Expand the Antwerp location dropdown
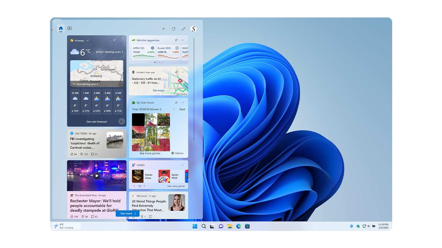The image size is (442, 248). [87, 41]
